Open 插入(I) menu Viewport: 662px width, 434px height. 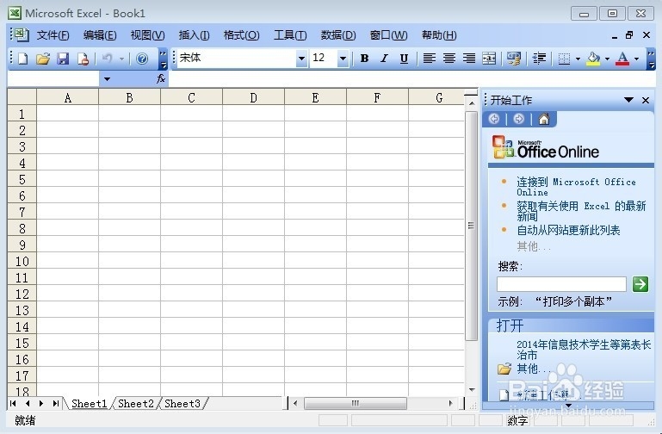click(194, 35)
